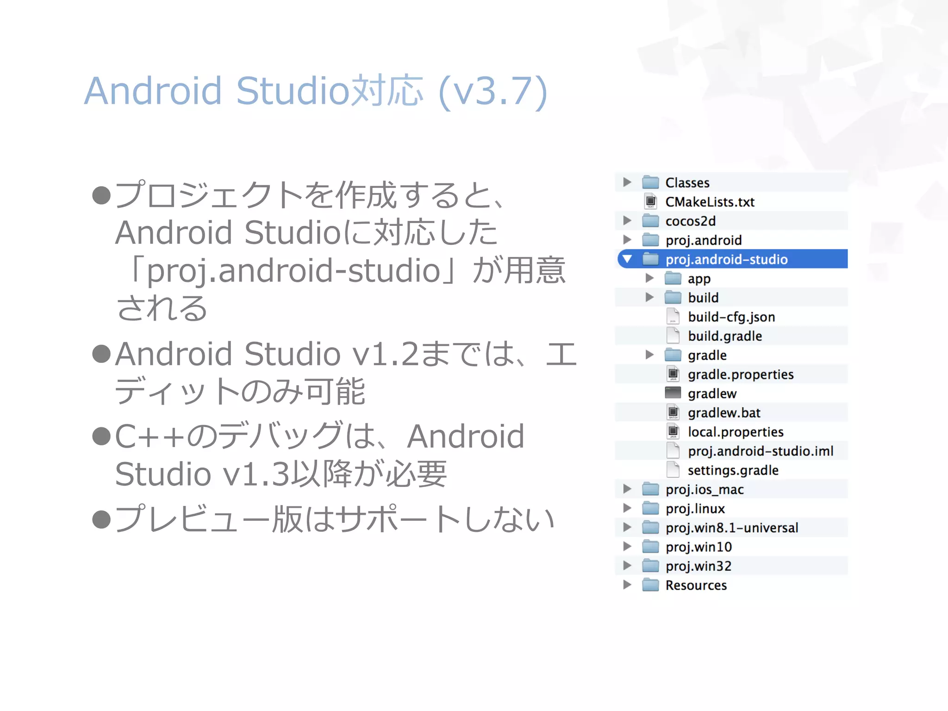
Task: Expand the gradle subfolder triangle
Action: 649,355
